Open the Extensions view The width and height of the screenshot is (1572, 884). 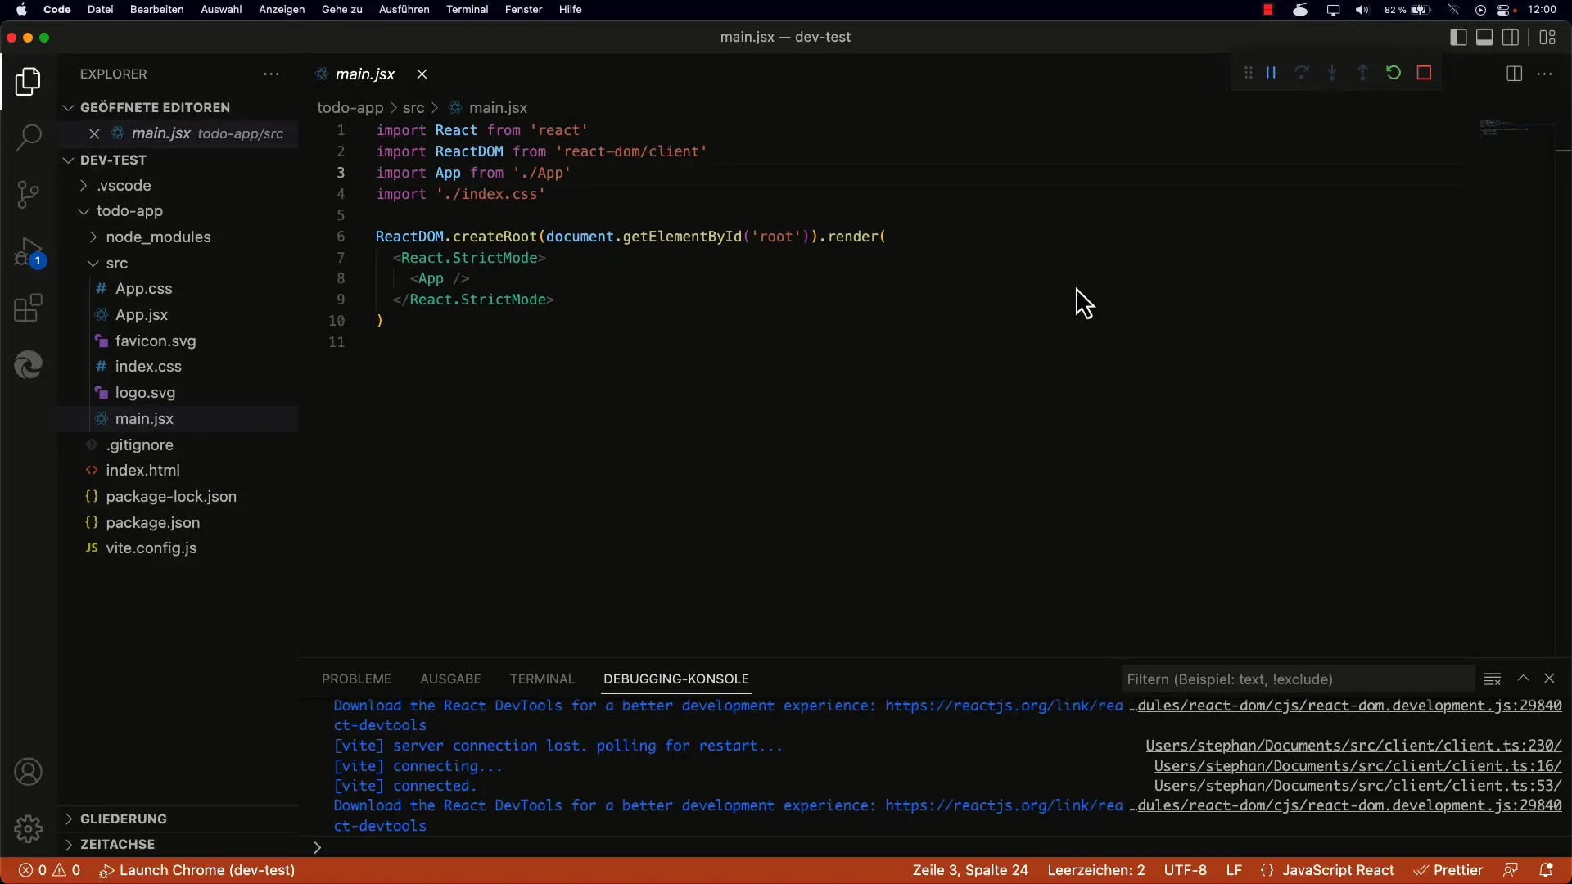tap(28, 309)
